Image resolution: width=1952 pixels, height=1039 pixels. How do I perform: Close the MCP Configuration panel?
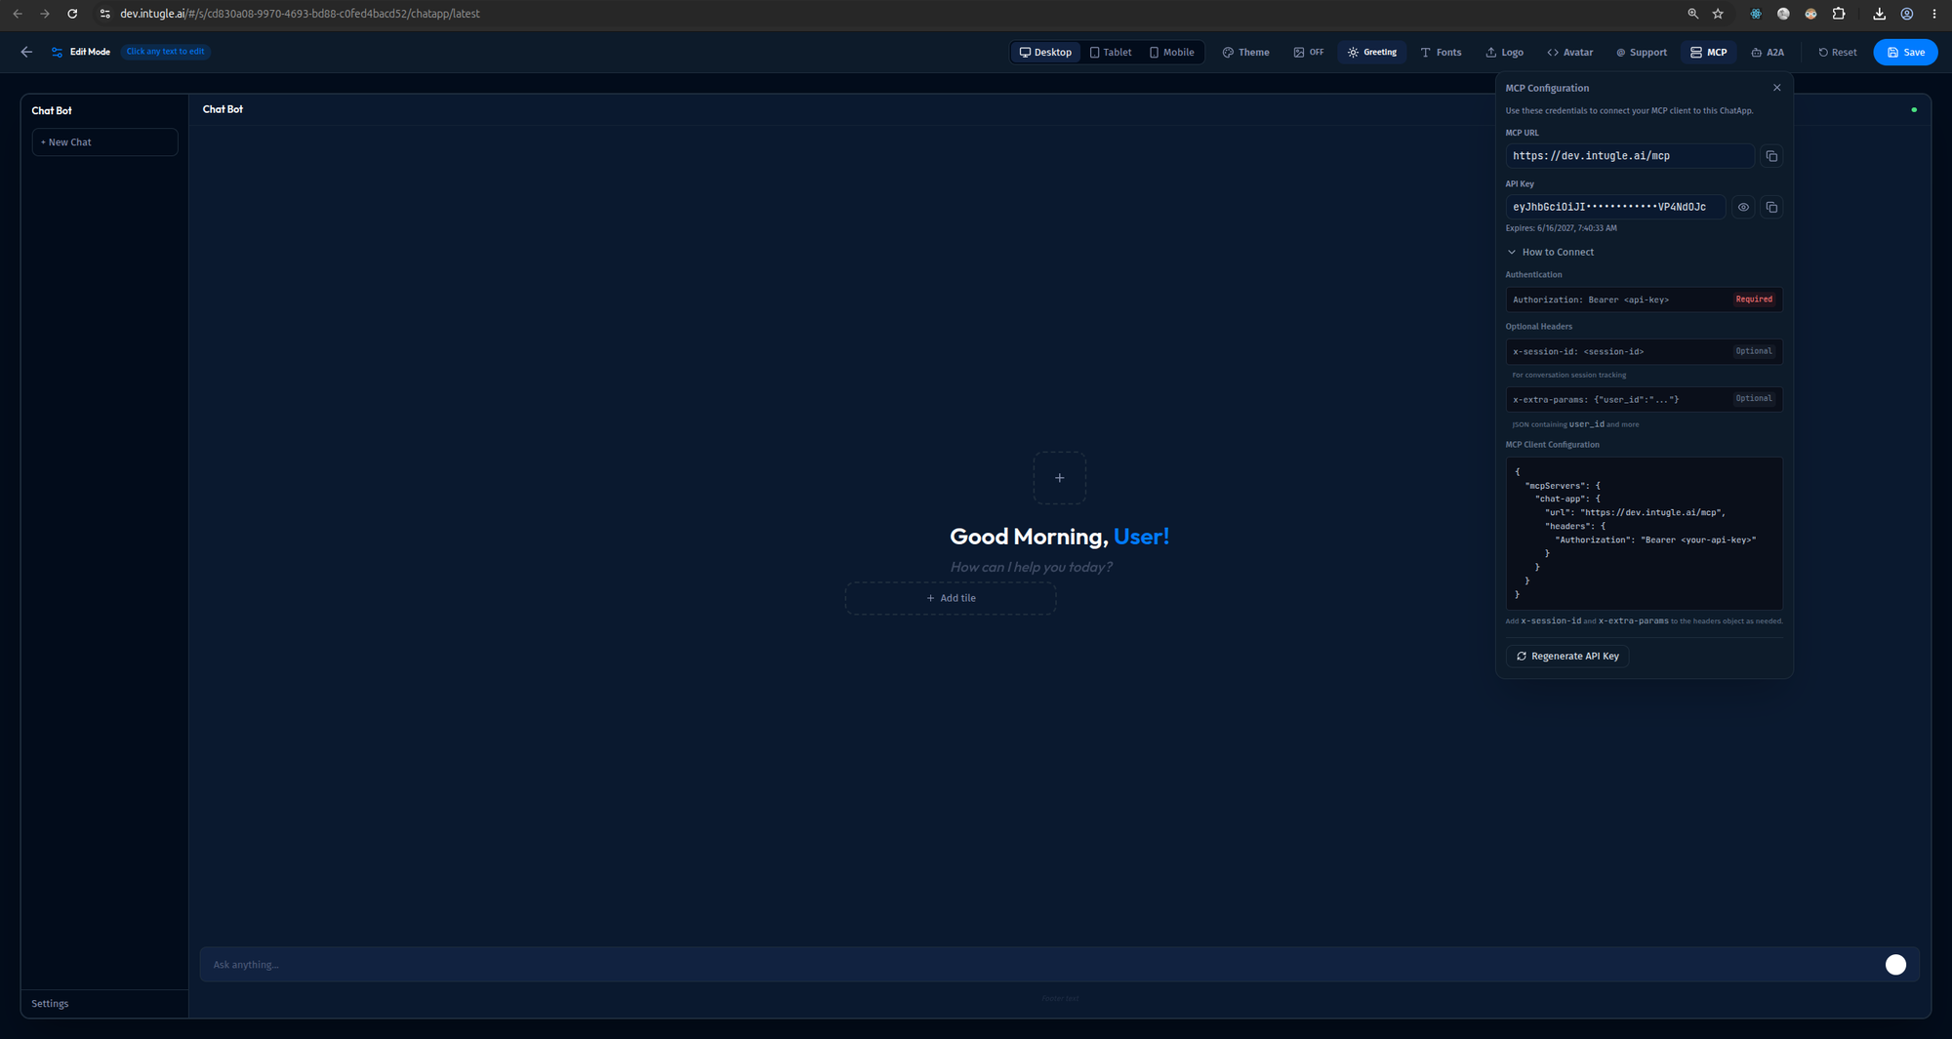click(1777, 88)
